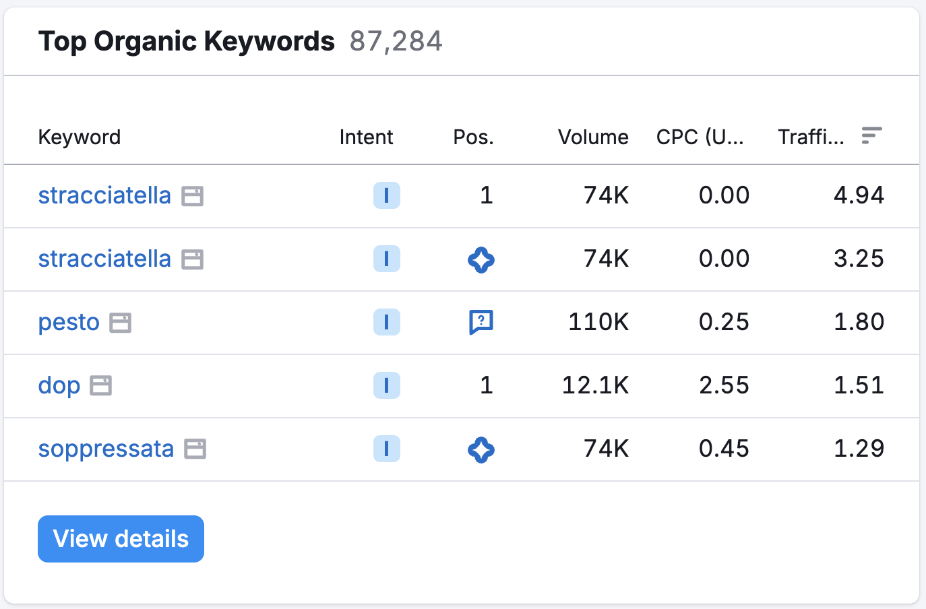Screen dimensions: 926x609
Task: Select the 12.1K volume value
Action: pyautogui.click(x=595, y=385)
